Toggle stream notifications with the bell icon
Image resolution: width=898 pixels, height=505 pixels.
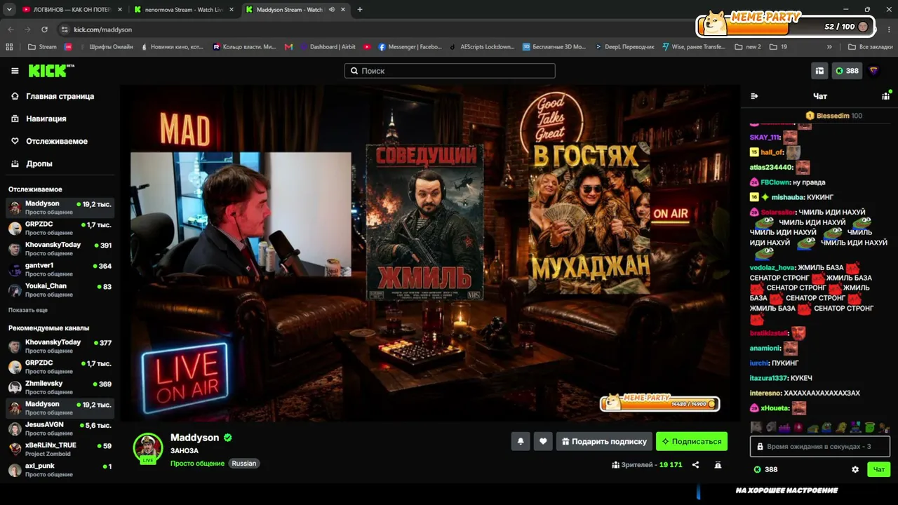[x=521, y=441]
